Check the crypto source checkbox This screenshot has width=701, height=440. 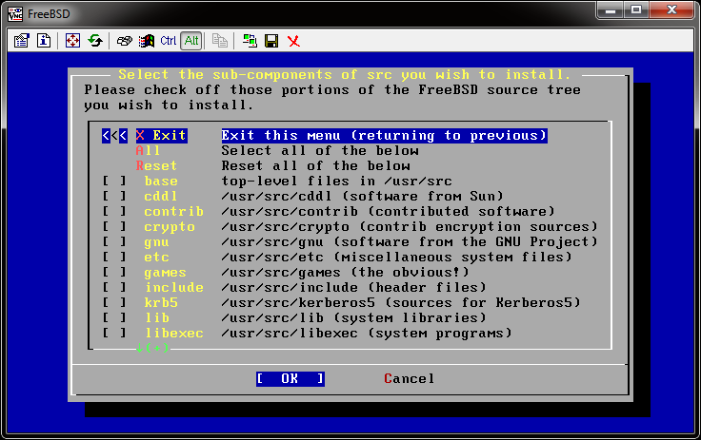tap(114, 227)
